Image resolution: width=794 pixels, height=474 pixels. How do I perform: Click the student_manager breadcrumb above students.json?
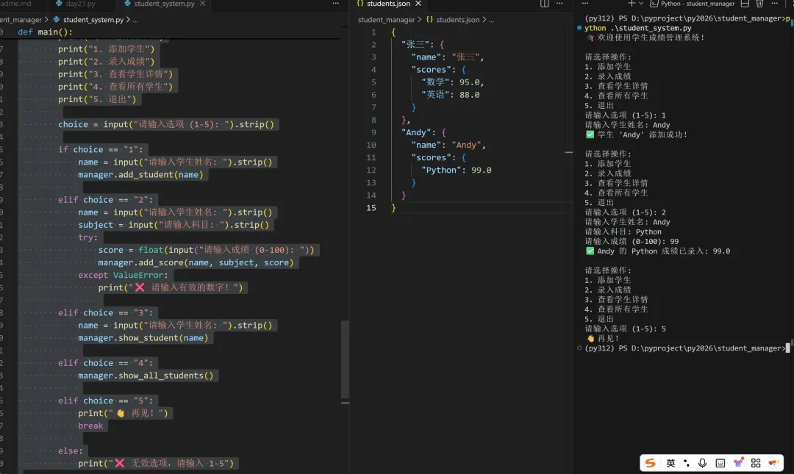(387, 20)
